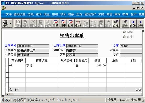Image resolution: width=145 pixels, height=103 pixels.
Task: Open the print options dropdown arrow
Action: coord(11,23)
